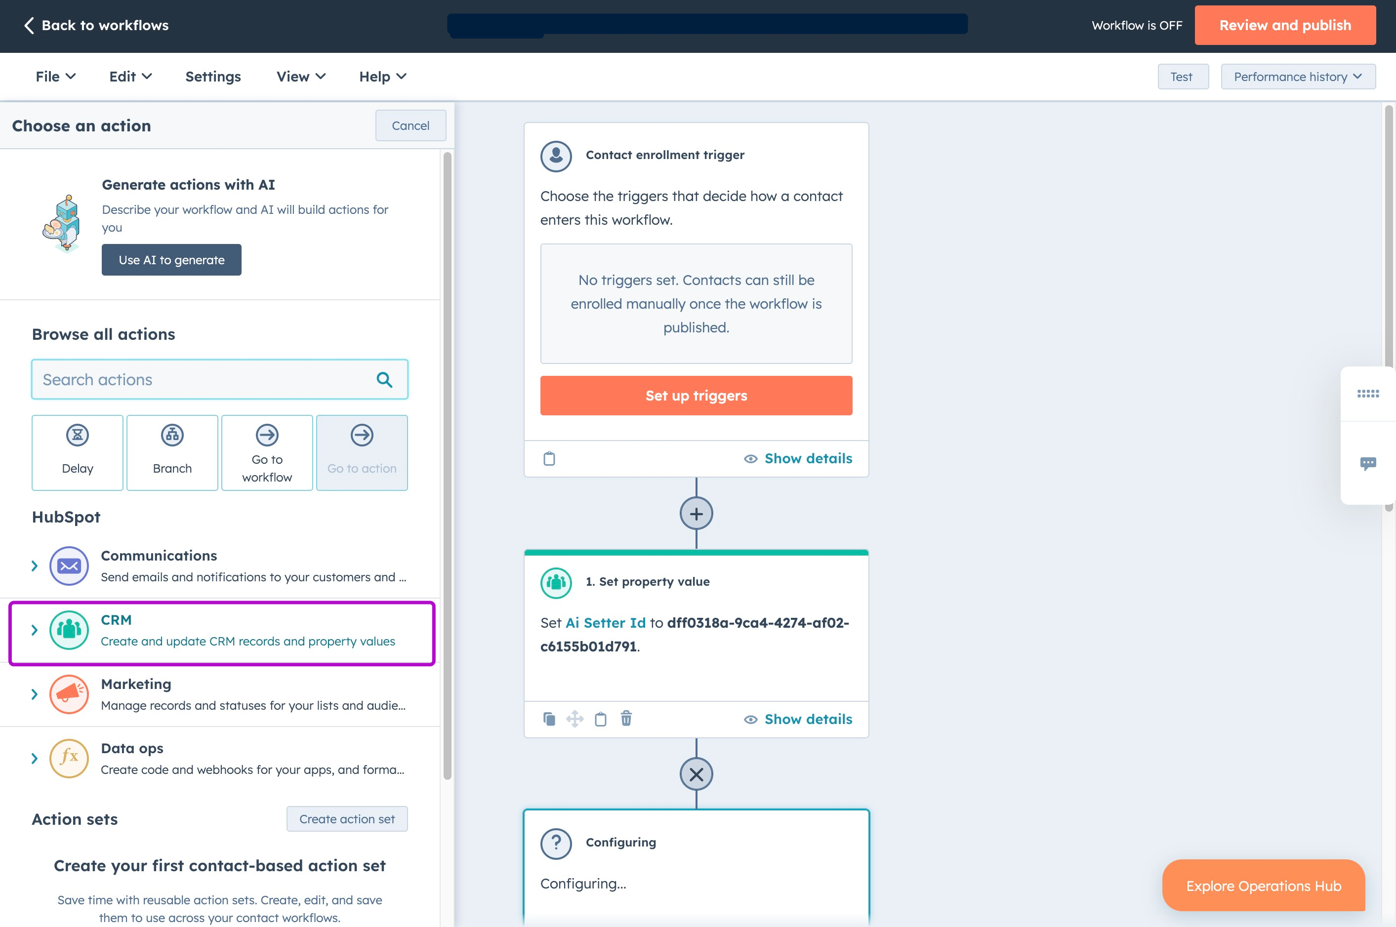The image size is (1396, 927).
Task: Click the clipboard icon on step 1
Action: [x=601, y=719]
